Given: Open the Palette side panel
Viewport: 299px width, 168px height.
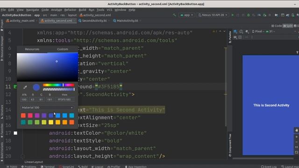Looking at the screenshot, I should click(230, 37).
